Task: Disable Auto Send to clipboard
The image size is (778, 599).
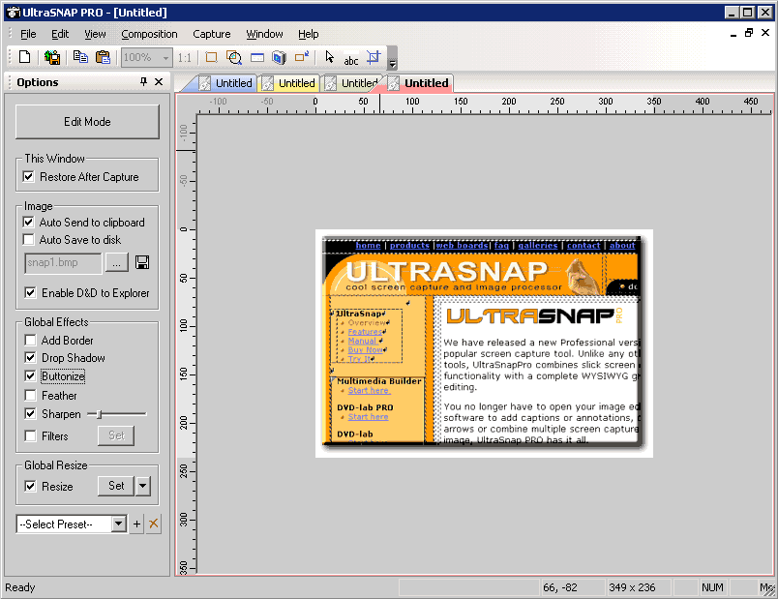Action: tap(28, 222)
